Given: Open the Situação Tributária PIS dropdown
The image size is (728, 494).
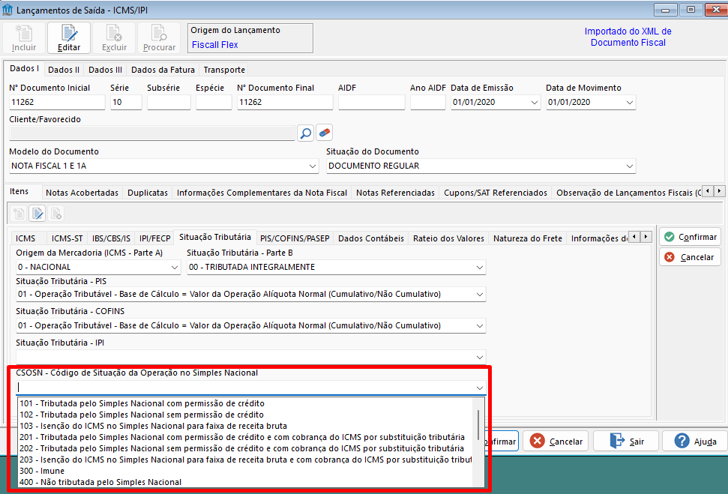Looking at the screenshot, I should click(480, 295).
